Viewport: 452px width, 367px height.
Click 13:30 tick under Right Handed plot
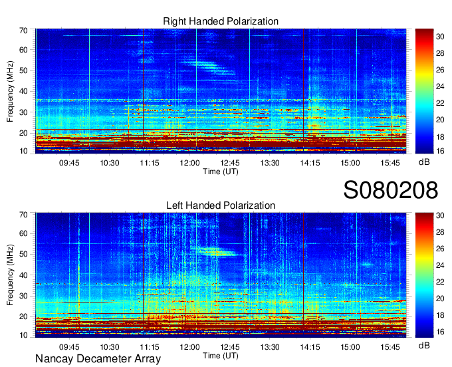270,163
